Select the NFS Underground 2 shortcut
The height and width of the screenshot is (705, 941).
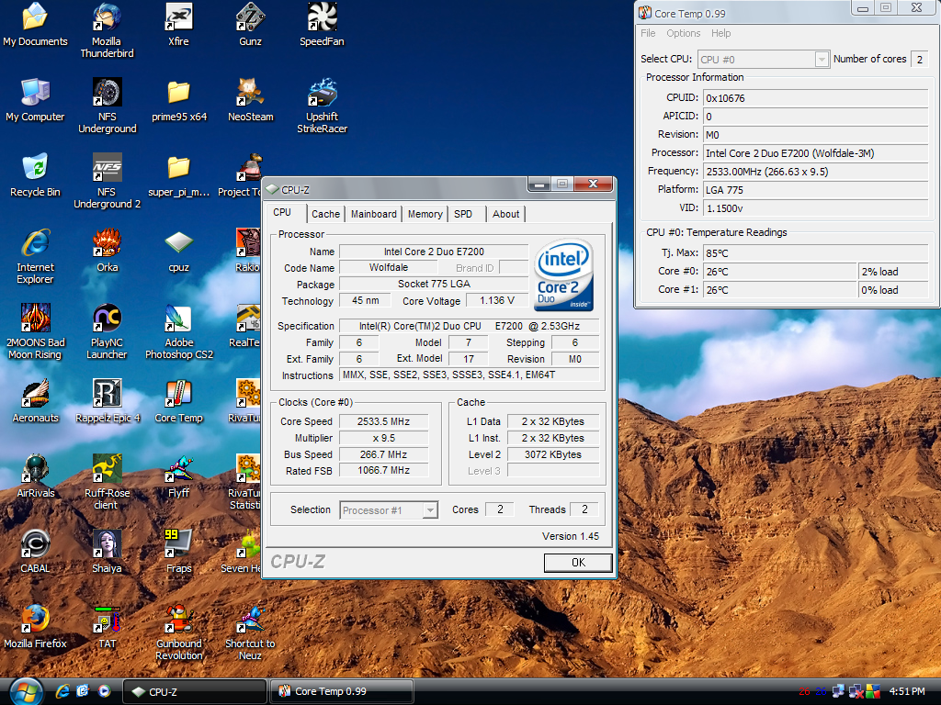click(x=108, y=182)
